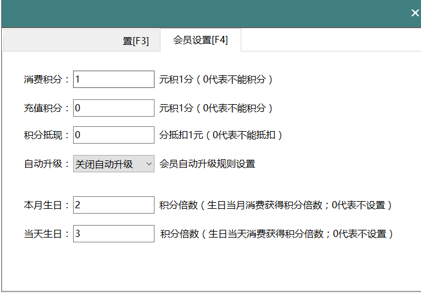This screenshot has height=301, width=421.
Task: Click the 消费积分 input field
Action: 114,79
